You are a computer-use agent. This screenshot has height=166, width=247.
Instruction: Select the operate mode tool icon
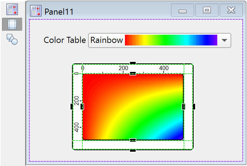coord(12,10)
